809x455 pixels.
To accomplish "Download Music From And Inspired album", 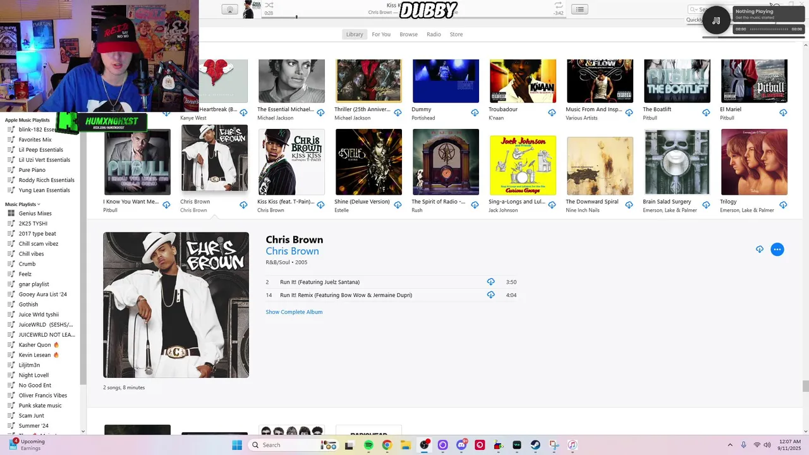I will (x=629, y=112).
